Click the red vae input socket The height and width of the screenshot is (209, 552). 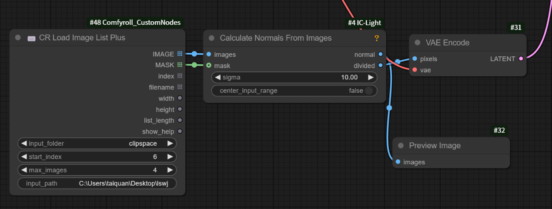415,70
